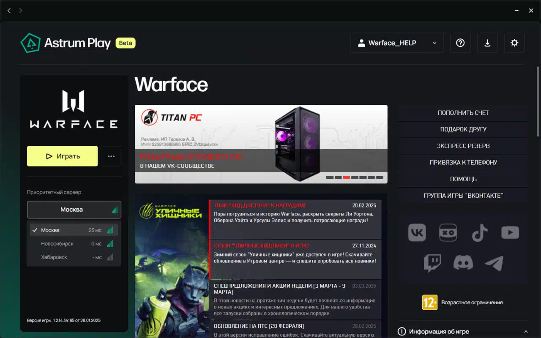
Task: Open the three-dots game options button
Action: pyautogui.click(x=111, y=156)
